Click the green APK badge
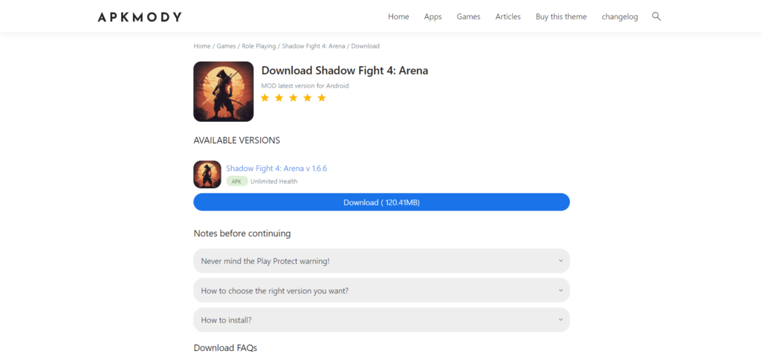The width and height of the screenshot is (761, 359). (236, 181)
